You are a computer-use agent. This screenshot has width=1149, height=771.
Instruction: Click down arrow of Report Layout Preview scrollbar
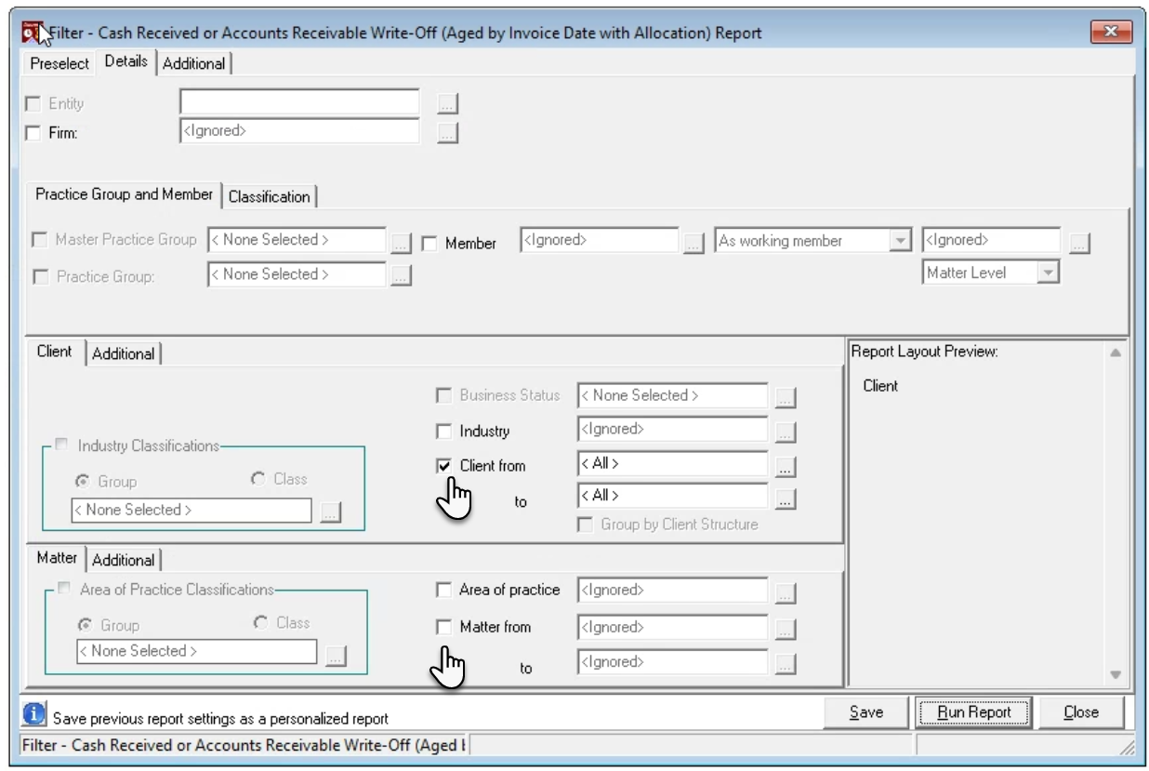pos(1116,675)
